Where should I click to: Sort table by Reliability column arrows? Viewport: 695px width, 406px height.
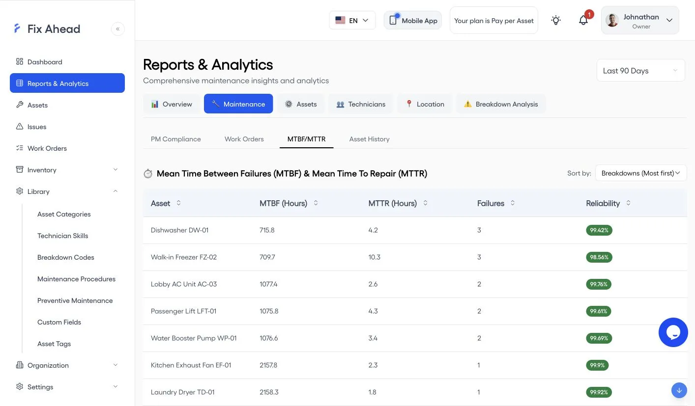pyautogui.click(x=628, y=203)
